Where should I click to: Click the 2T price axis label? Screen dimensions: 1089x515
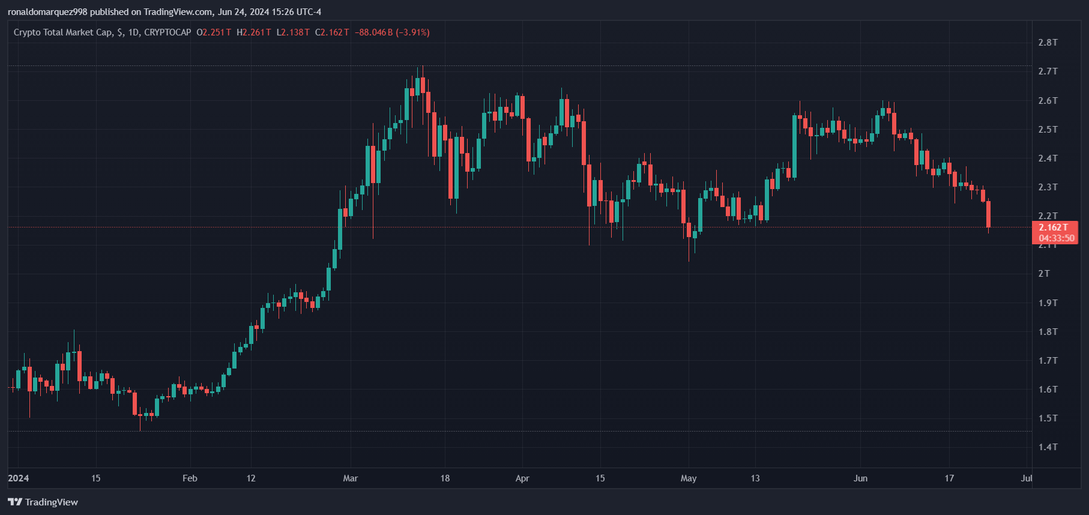[x=1044, y=274]
